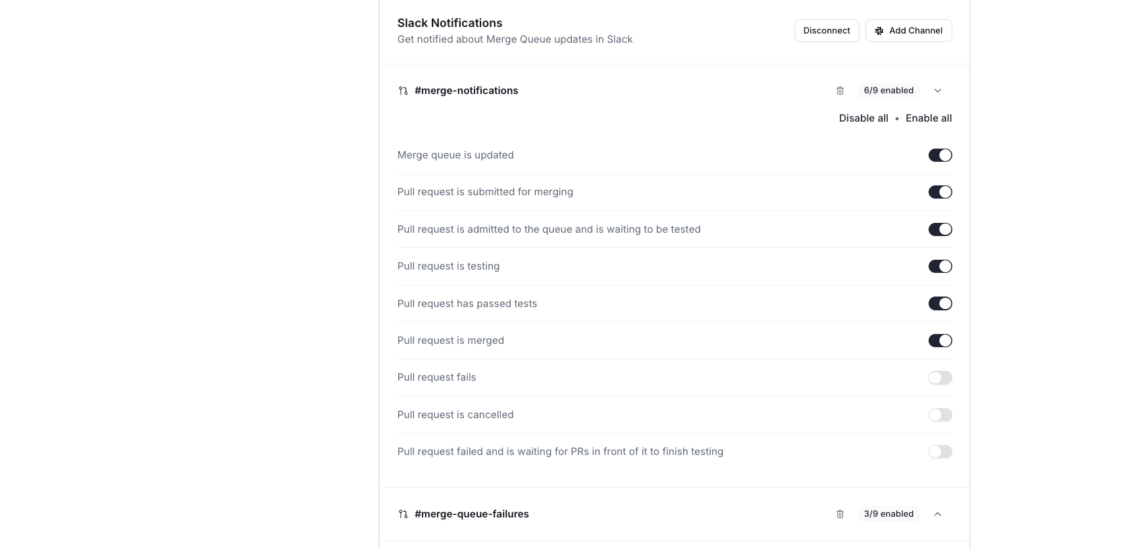Delete the #merge-queue-failures channel via trash icon
The width and height of the screenshot is (1130, 549).
coord(840,514)
